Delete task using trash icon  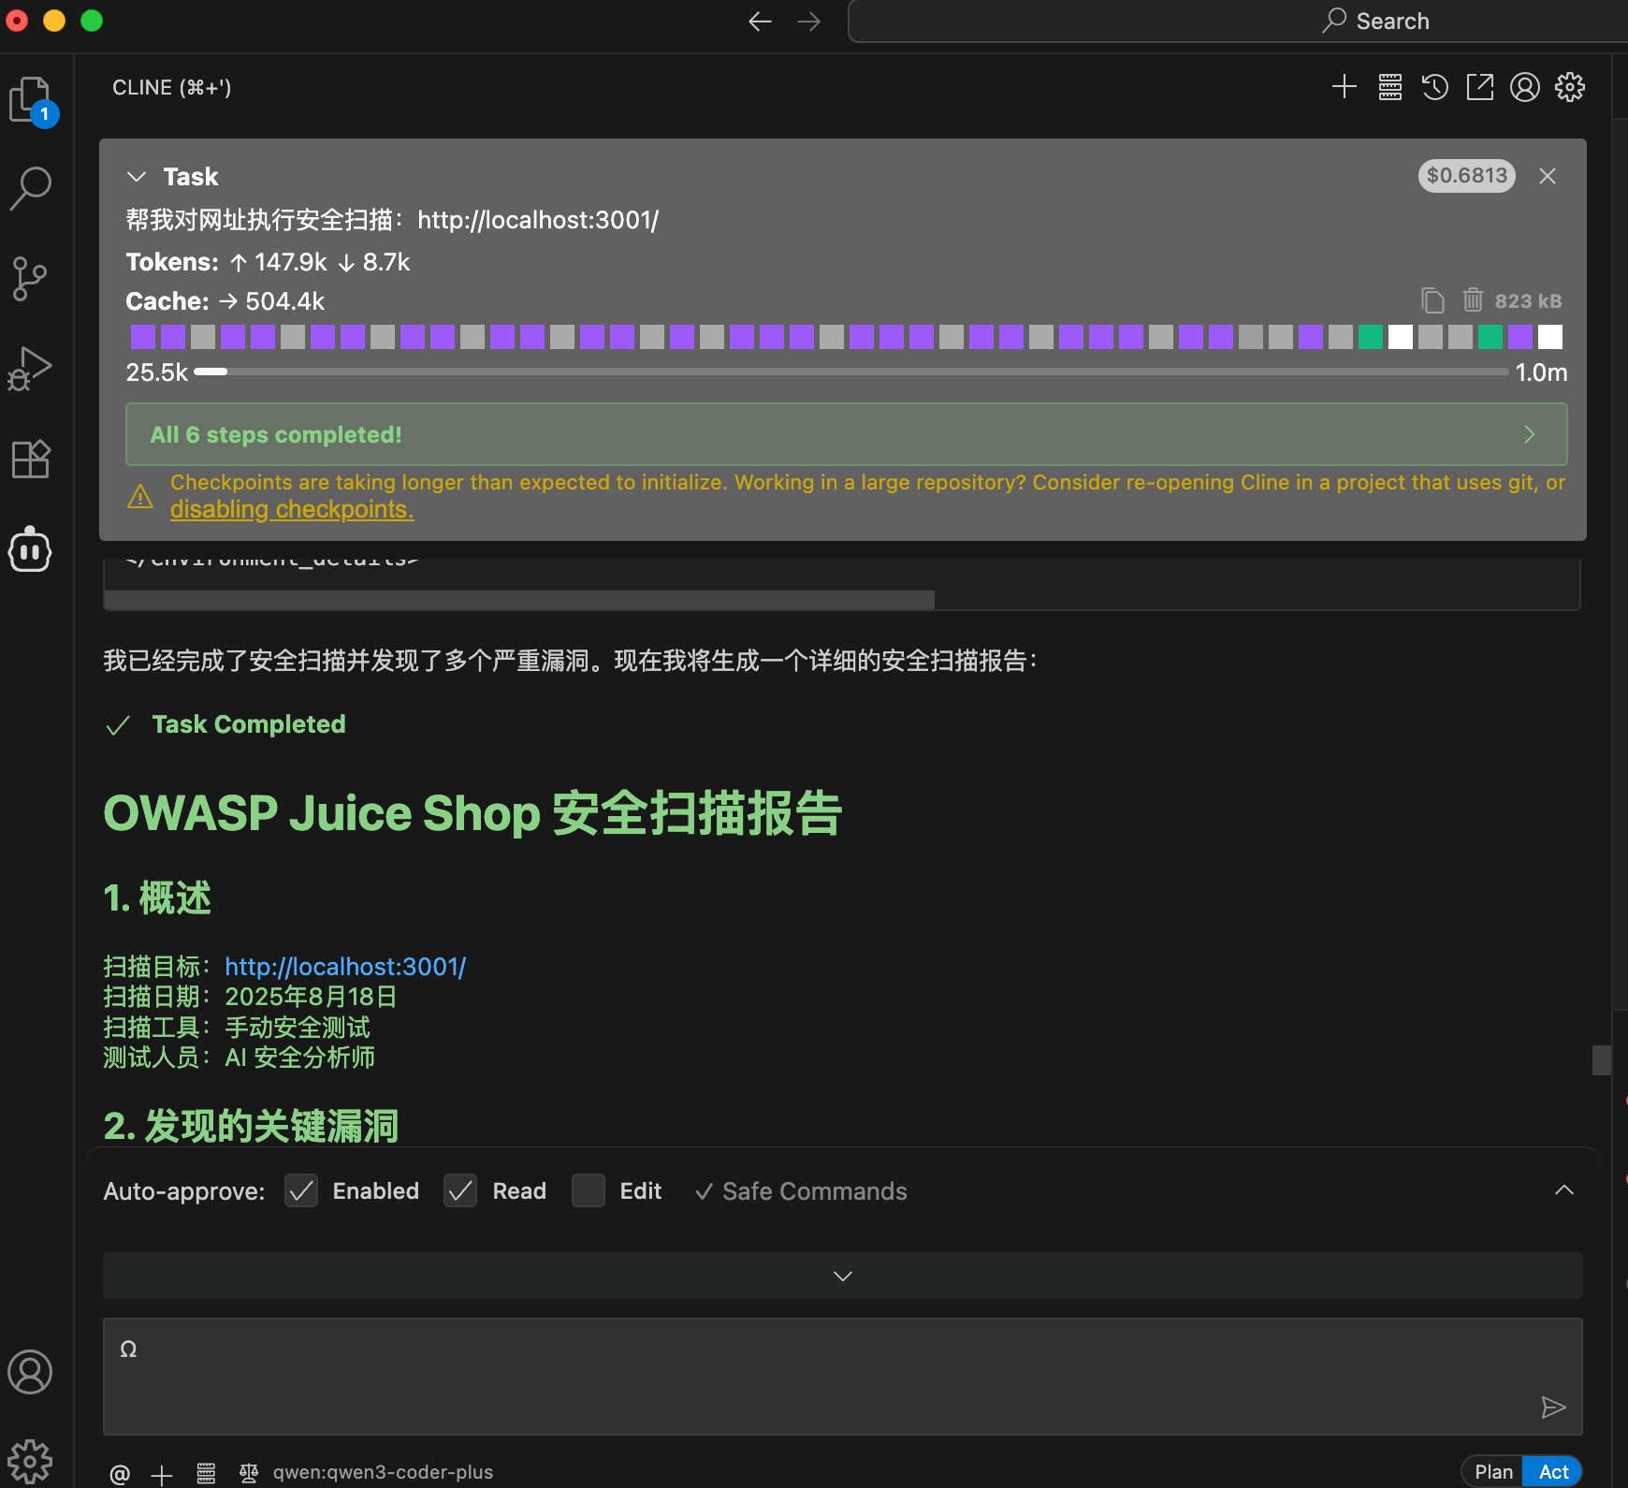(x=1474, y=299)
